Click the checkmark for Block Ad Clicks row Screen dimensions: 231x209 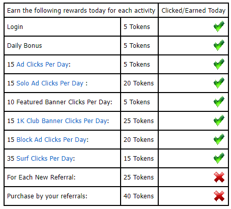219,139
